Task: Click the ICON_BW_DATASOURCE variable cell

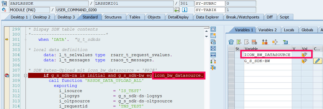Action: click(268, 54)
